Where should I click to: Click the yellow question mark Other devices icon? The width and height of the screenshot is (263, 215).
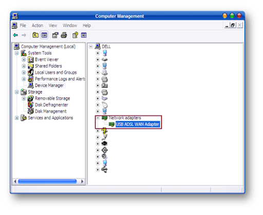tap(104, 131)
